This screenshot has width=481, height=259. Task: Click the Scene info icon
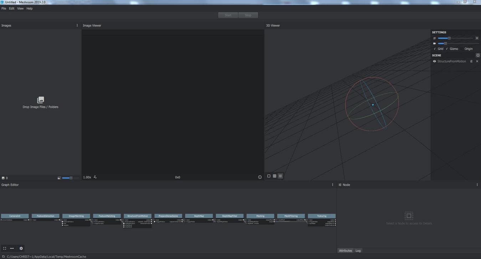tap(478, 55)
